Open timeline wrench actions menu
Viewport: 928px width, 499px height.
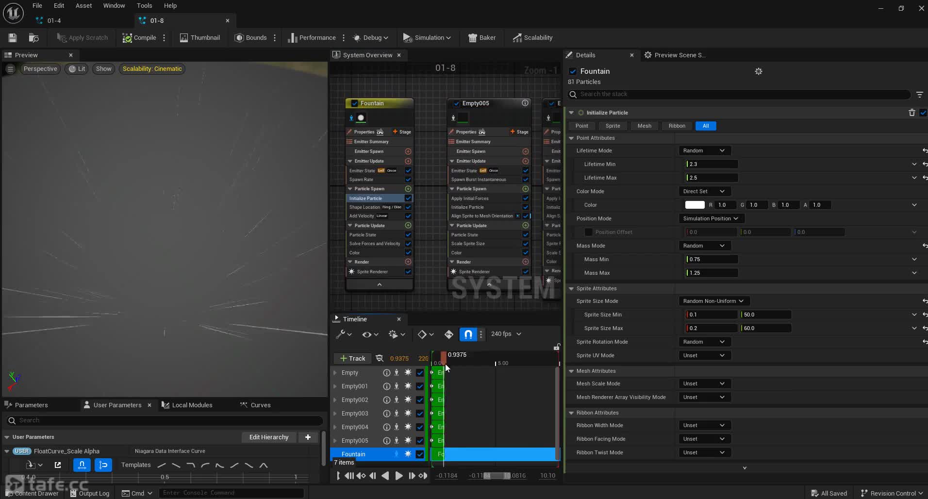pyautogui.click(x=343, y=334)
